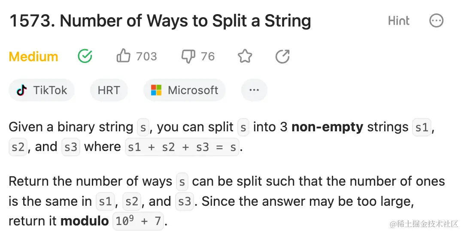
Task: Star this problem as favorite
Action: [x=245, y=56]
